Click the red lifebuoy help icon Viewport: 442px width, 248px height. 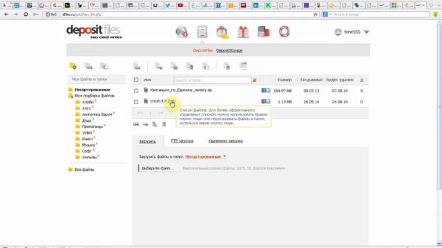pyautogui.click(x=284, y=32)
